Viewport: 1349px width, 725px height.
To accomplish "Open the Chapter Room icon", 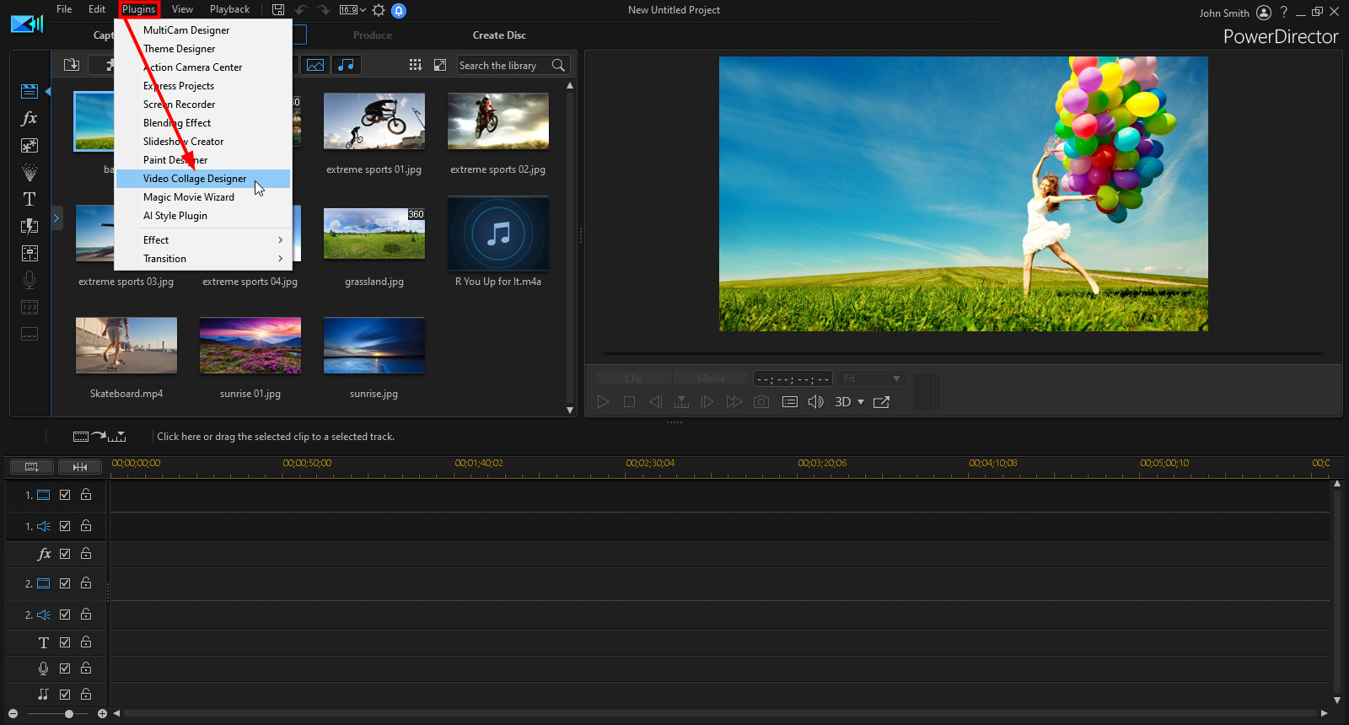I will pos(30,307).
